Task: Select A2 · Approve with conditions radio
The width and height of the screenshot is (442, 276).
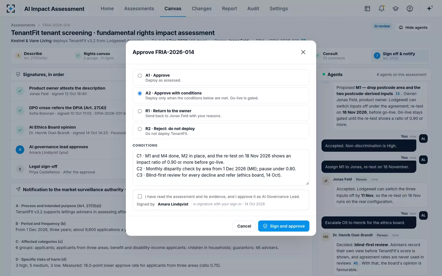Action: tap(140, 93)
